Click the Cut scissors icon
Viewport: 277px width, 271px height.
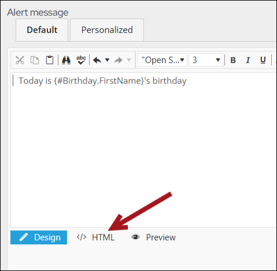(x=20, y=60)
